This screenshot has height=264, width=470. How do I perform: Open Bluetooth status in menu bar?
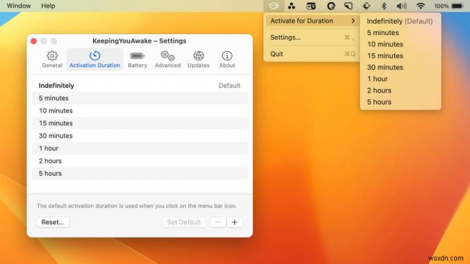[x=384, y=6]
